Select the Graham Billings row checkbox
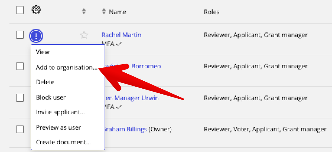 coord(20,129)
